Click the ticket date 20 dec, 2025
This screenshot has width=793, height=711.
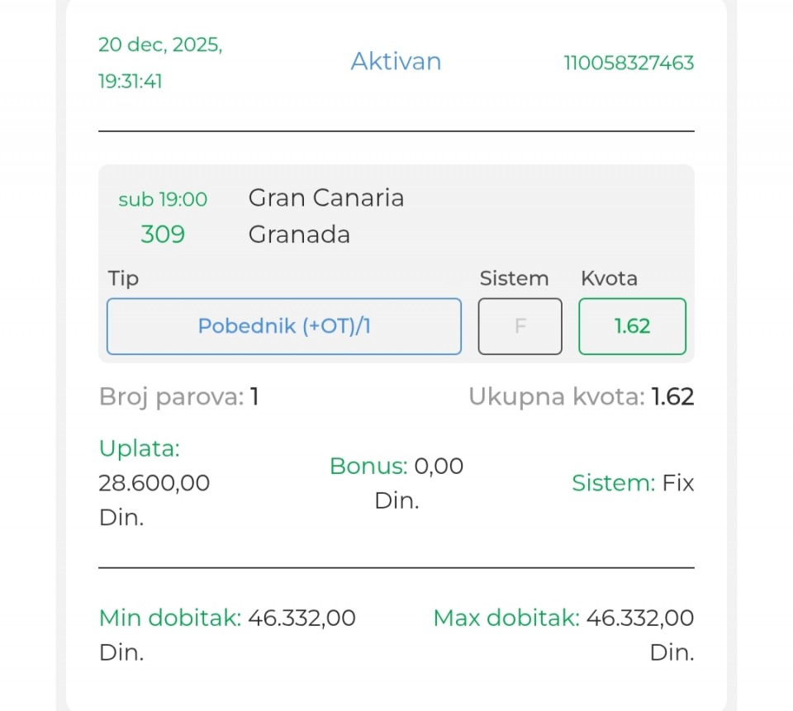(x=160, y=45)
